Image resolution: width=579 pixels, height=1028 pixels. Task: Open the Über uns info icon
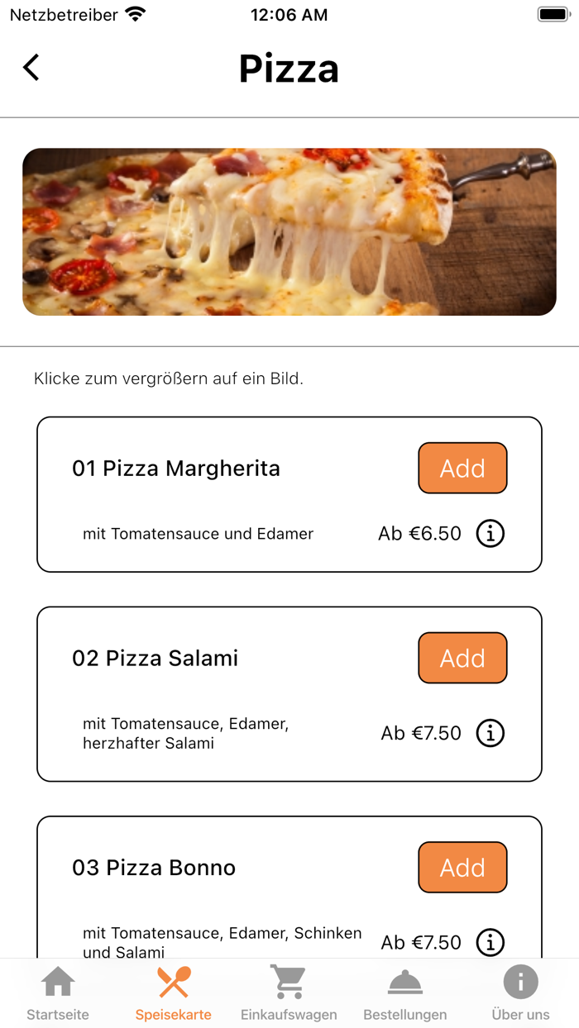point(520,982)
